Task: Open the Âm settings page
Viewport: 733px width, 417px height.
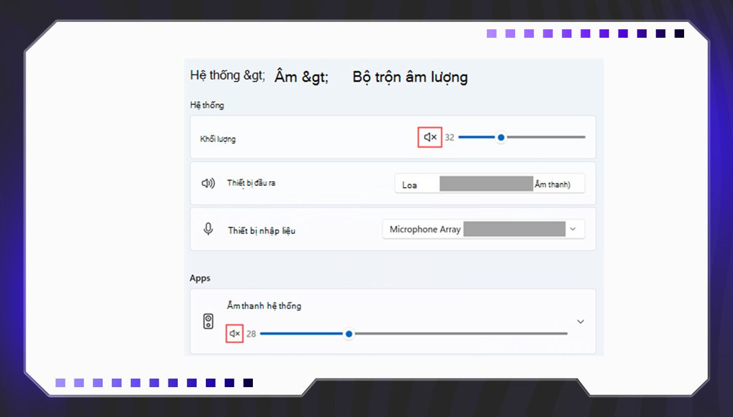Action: (x=287, y=75)
